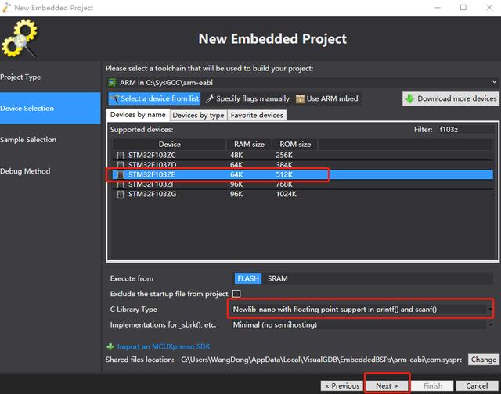The image size is (501, 394).
Task: Click the Previous button
Action: coord(342,385)
